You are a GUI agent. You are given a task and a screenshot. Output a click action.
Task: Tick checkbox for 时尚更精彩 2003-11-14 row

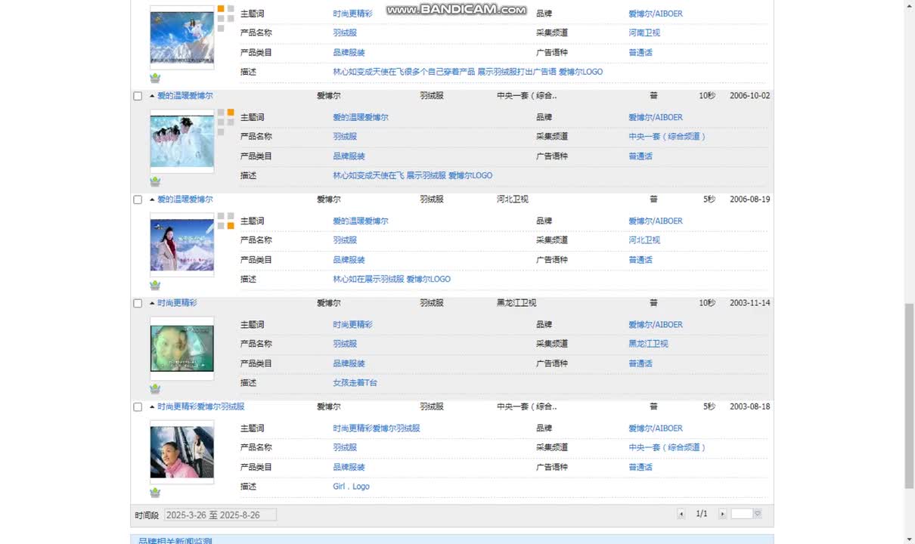138,303
